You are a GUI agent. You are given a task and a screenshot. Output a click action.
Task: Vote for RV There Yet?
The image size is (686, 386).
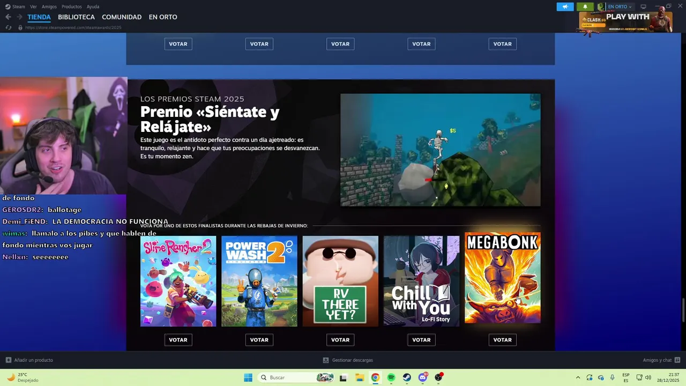pos(340,340)
